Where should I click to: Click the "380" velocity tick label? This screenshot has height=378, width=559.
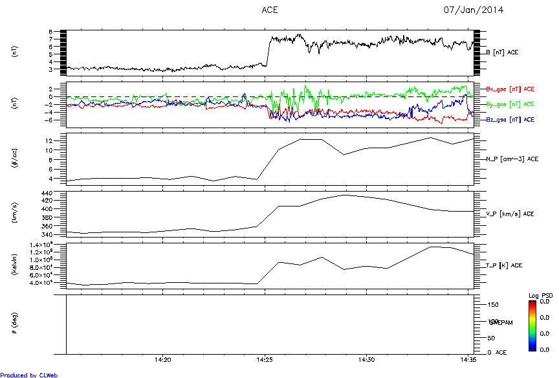point(47,217)
